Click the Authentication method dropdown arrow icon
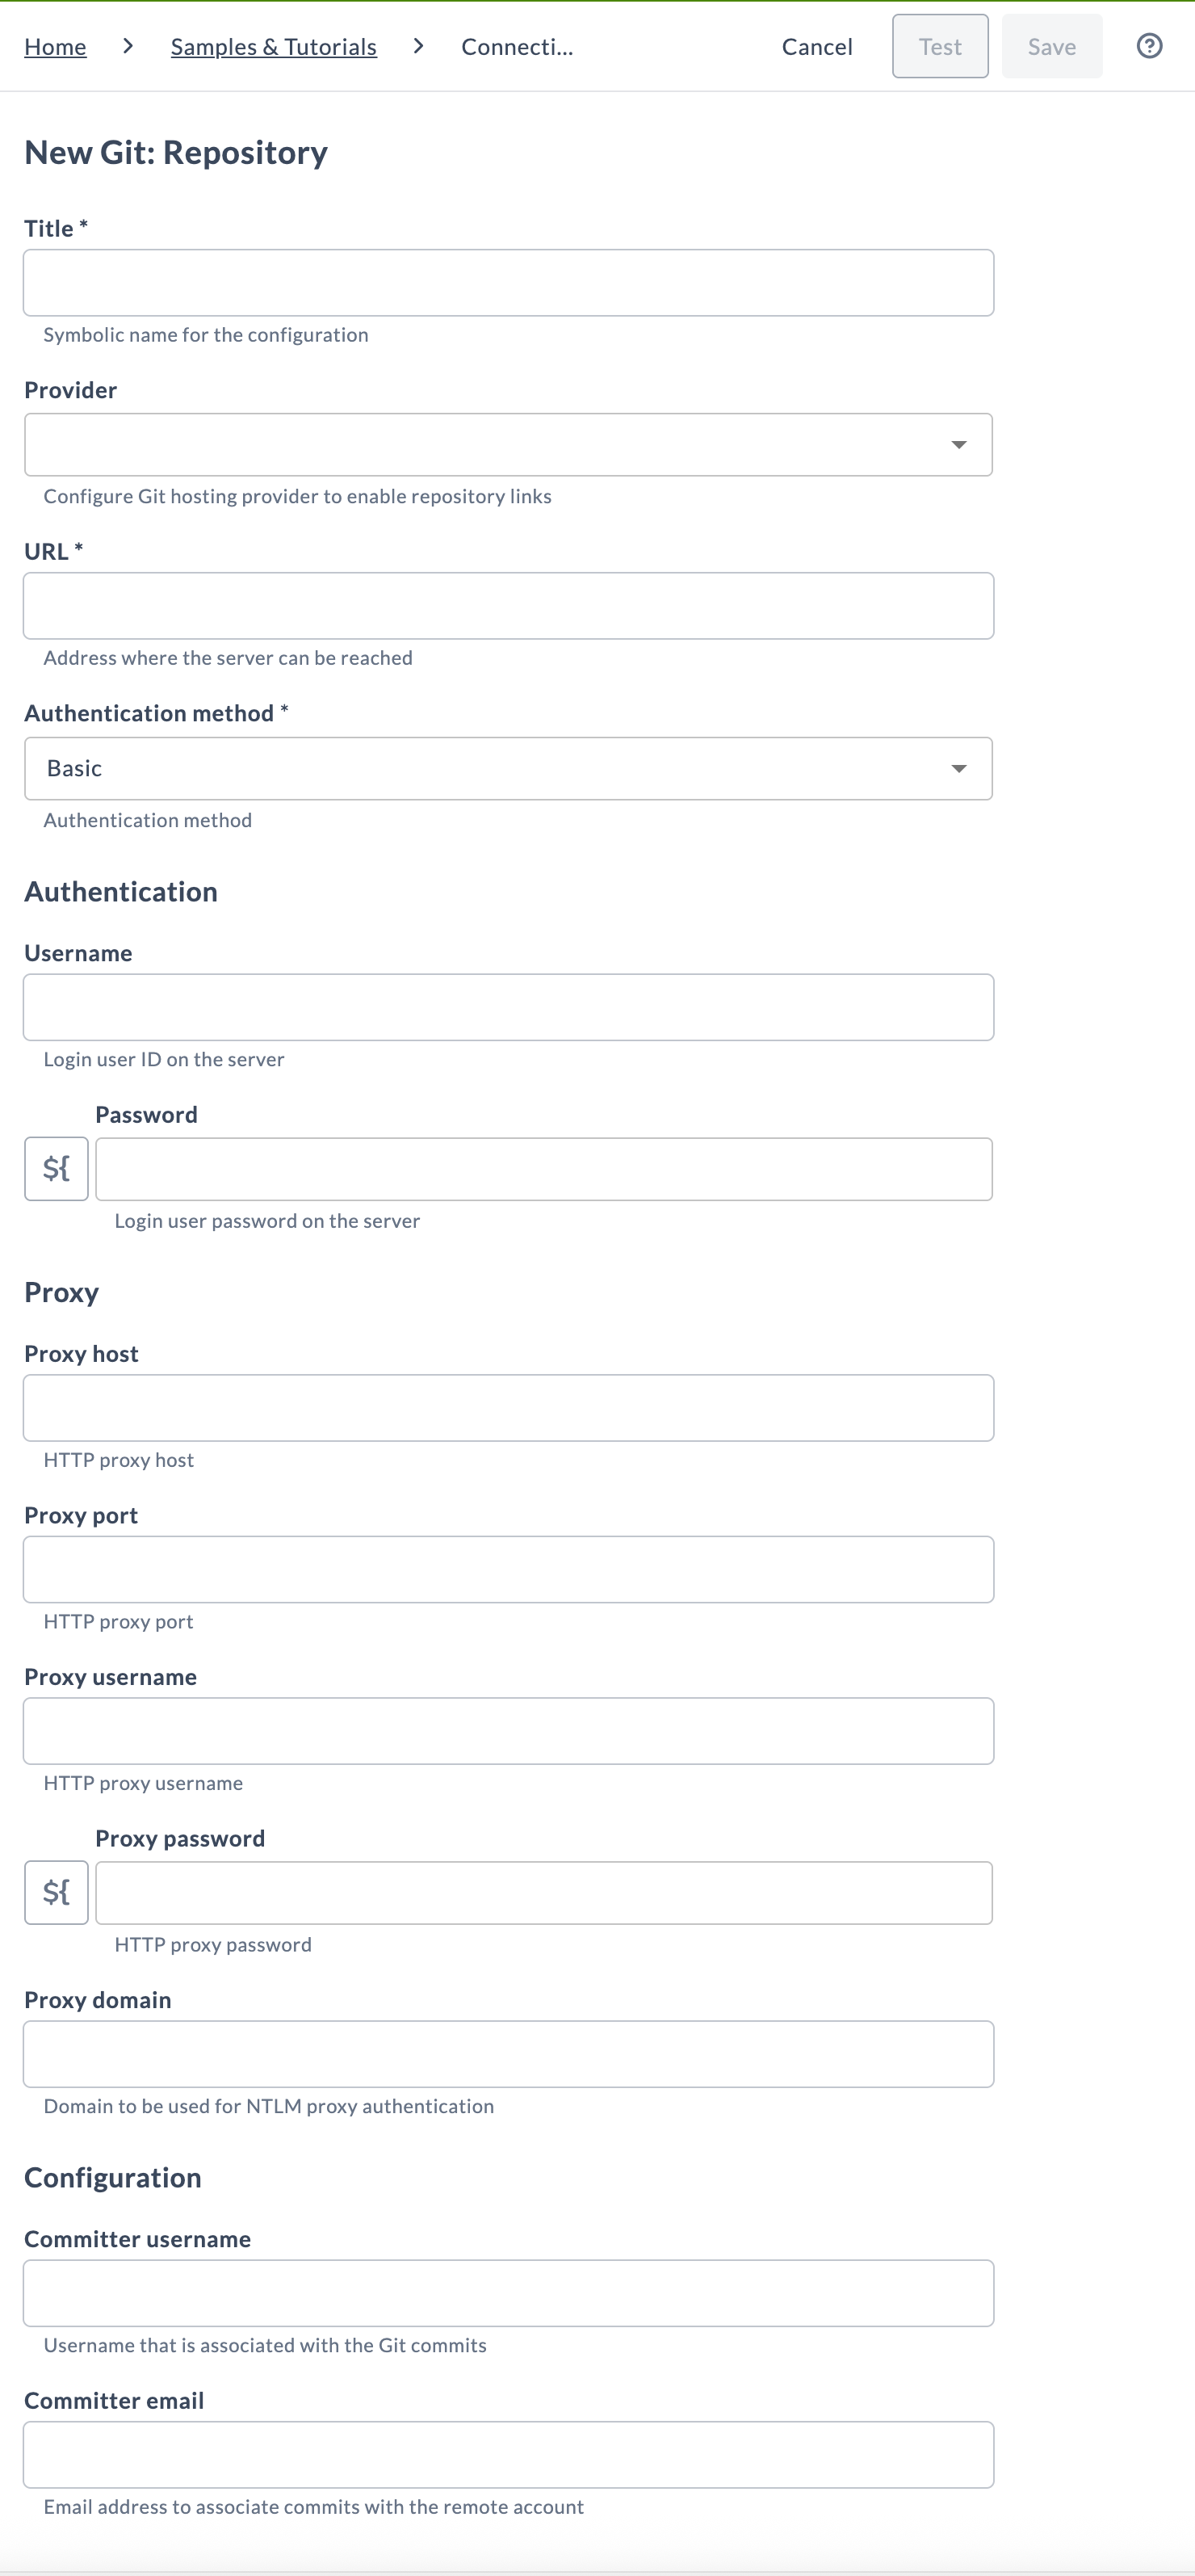Viewport: 1195px width, 2576px height. pyautogui.click(x=958, y=768)
